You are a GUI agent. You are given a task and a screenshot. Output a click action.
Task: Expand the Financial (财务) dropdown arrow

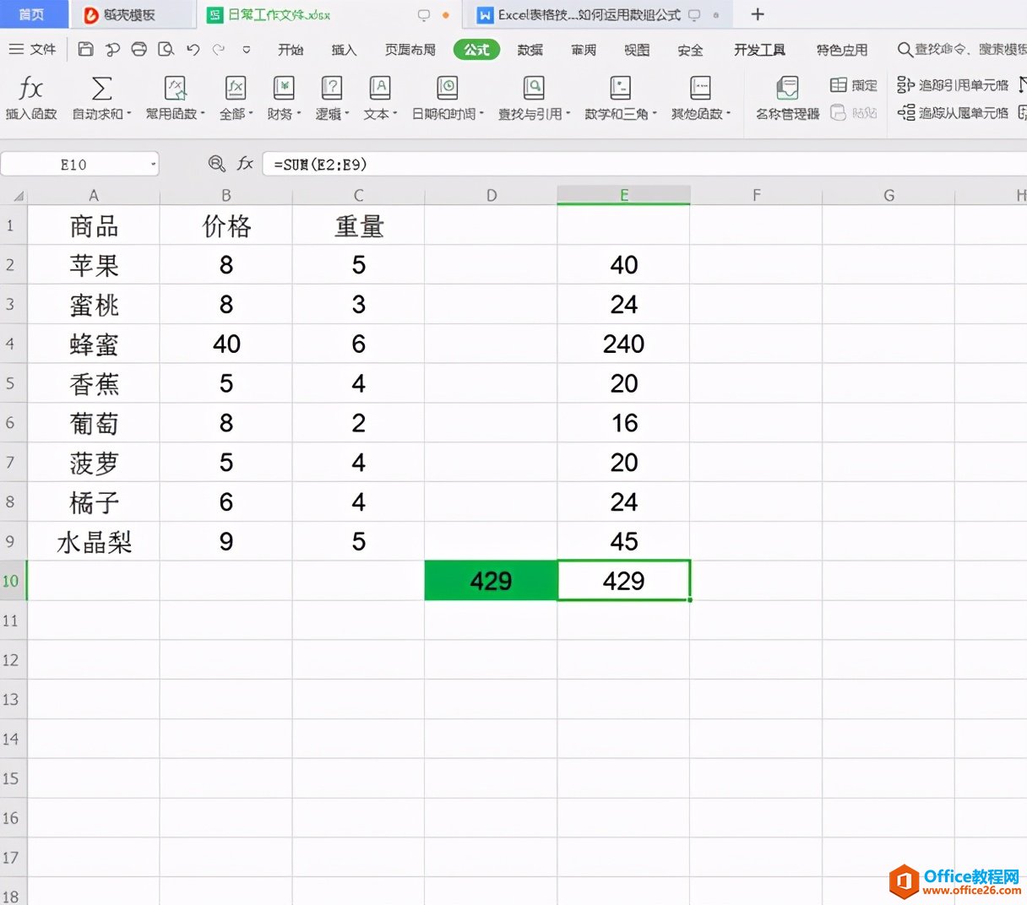click(x=299, y=114)
